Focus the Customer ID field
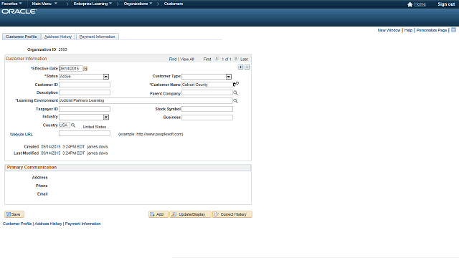Image resolution: width=459 pixels, height=258 pixels. (85, 85)
